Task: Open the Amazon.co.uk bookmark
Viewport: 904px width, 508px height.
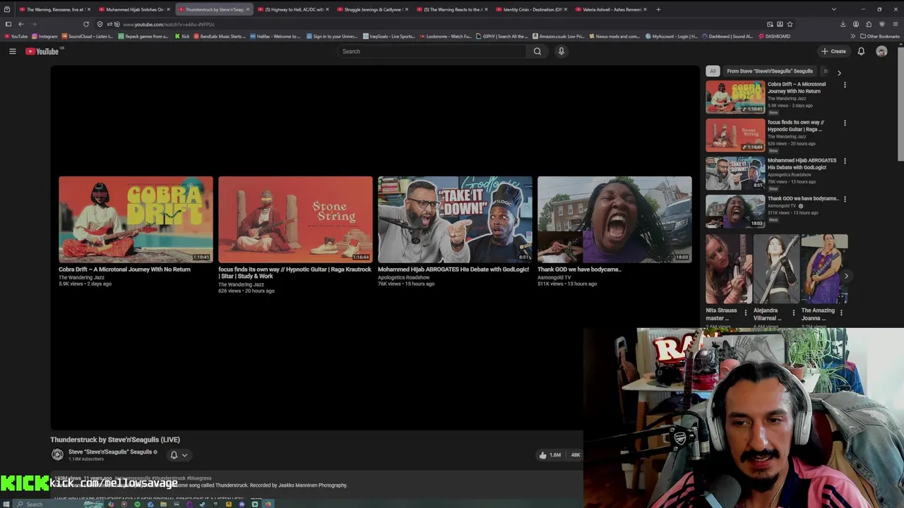Action: pyautogui.click(x=558, y=36)
